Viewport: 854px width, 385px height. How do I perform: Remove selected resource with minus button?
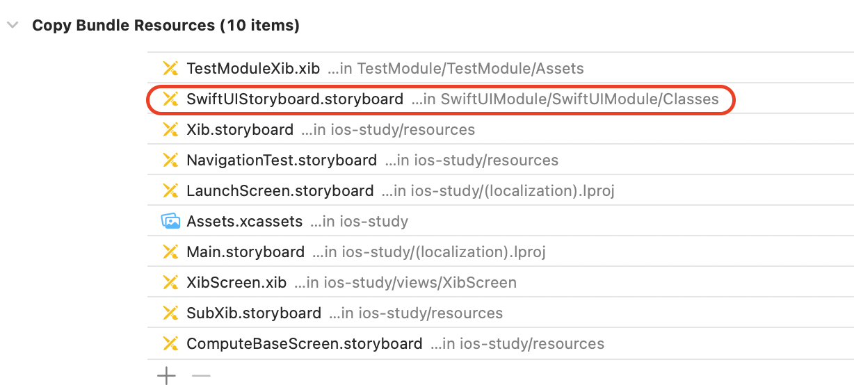point(201,376)
